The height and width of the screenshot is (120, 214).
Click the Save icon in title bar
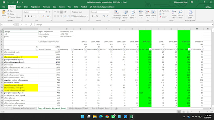point(4,2)
